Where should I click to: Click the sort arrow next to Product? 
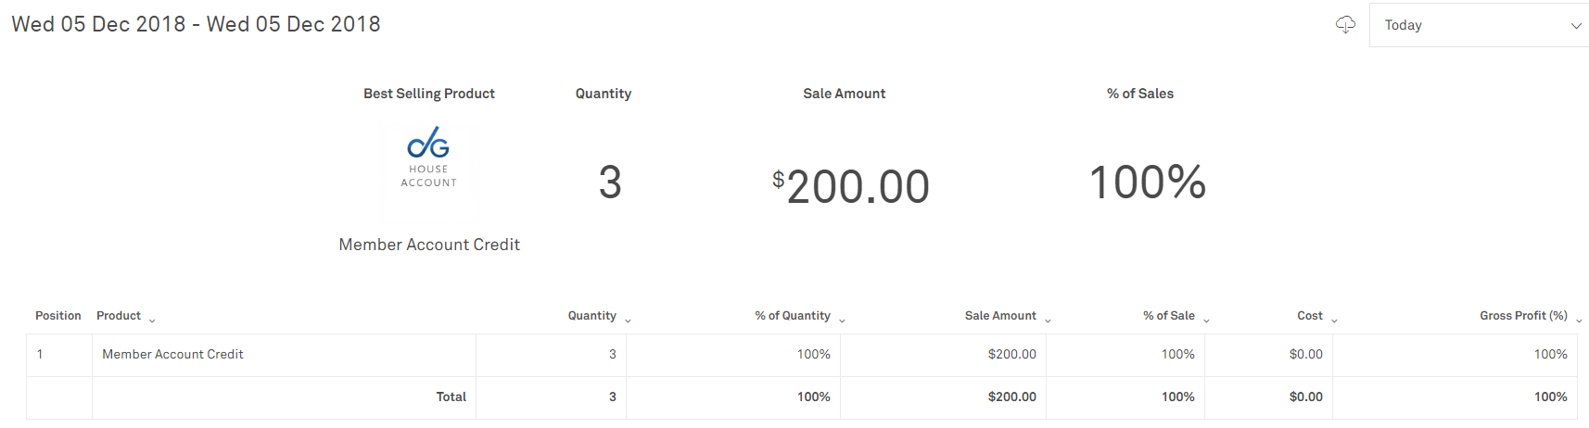click(x=152, y=321)
